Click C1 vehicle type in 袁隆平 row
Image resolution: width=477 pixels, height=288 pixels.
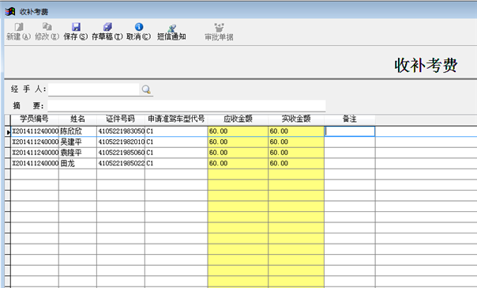(176, 153)
